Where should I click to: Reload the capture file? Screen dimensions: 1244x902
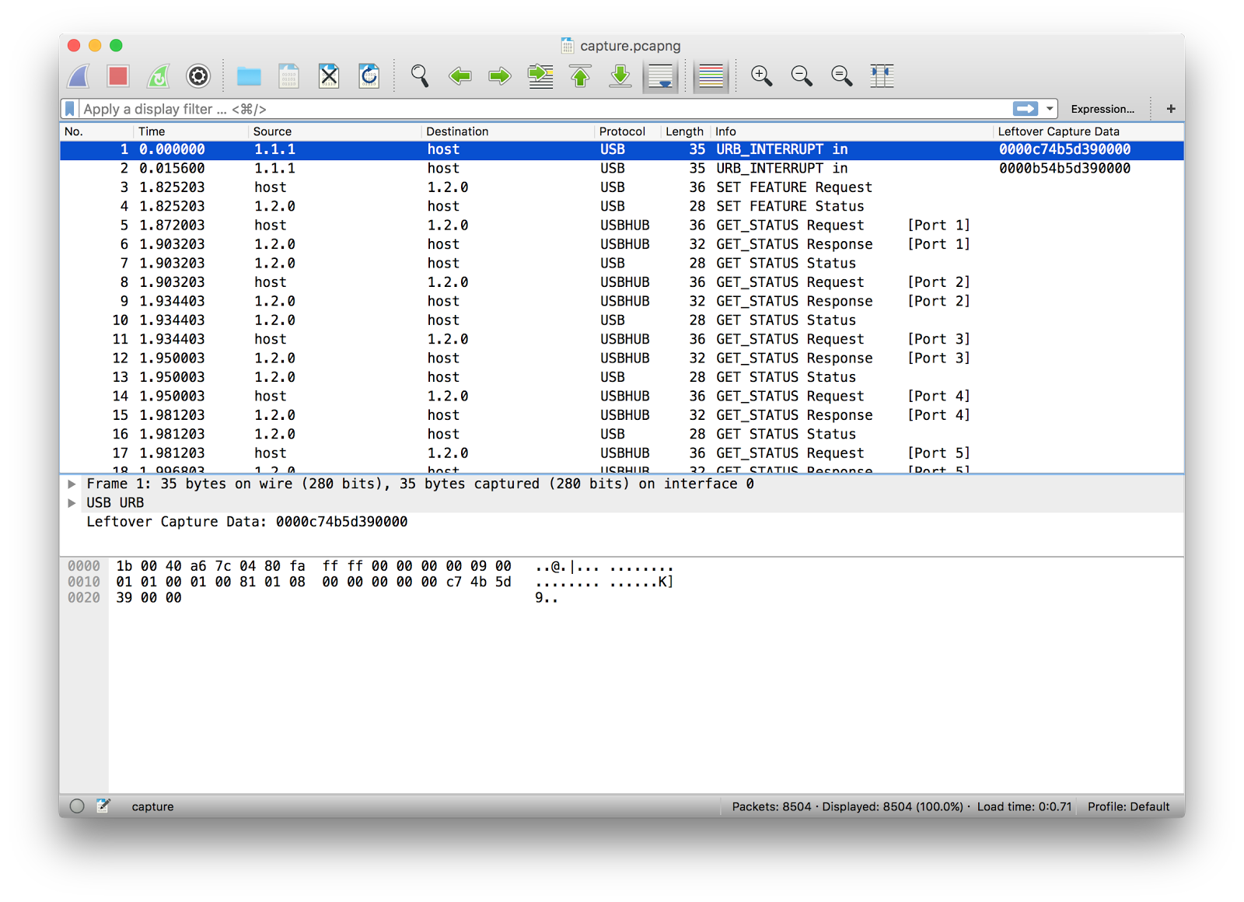click(369, 76)
